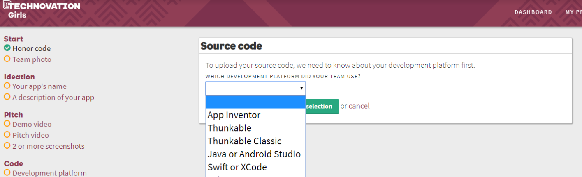Click the circle icon beside Demo video
This screenshot has width=582, height=177.
point(7,124)
